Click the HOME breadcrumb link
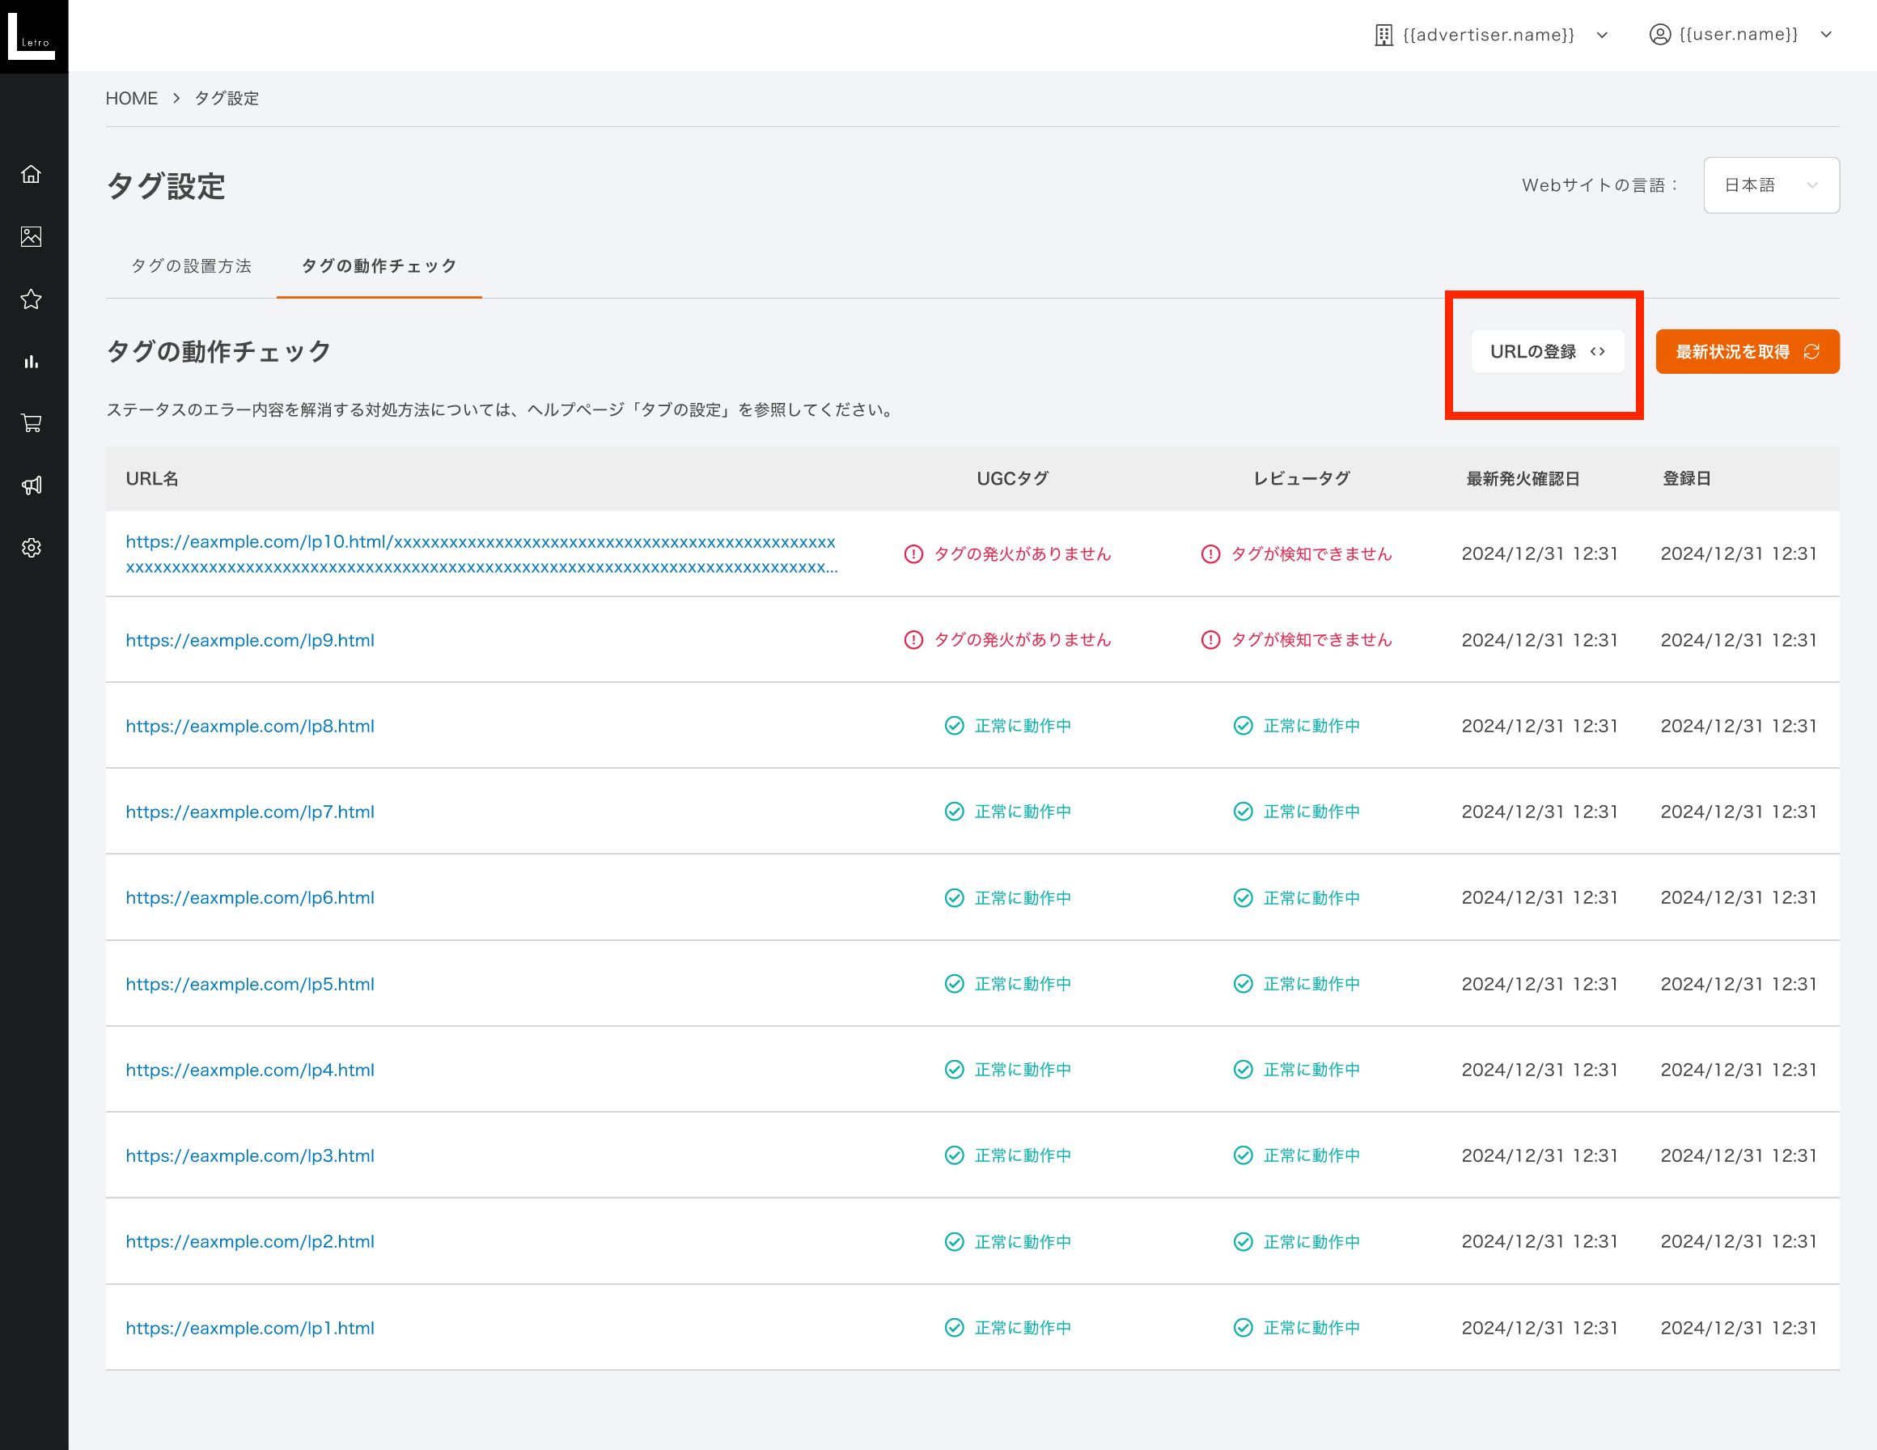The image size is (1877, 1450). pos(132,99)
